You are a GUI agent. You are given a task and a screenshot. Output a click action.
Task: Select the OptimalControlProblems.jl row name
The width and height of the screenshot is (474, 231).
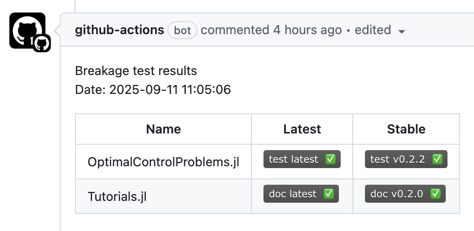click(163, 162)
